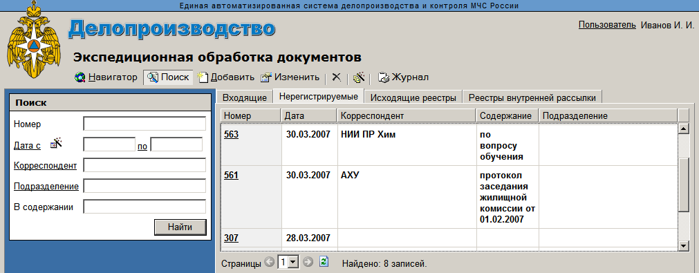The width and height of the screenshot is (699, 273).
Task: Click the Номер column header
Action: pyautogui.click(x=251, y=116)
